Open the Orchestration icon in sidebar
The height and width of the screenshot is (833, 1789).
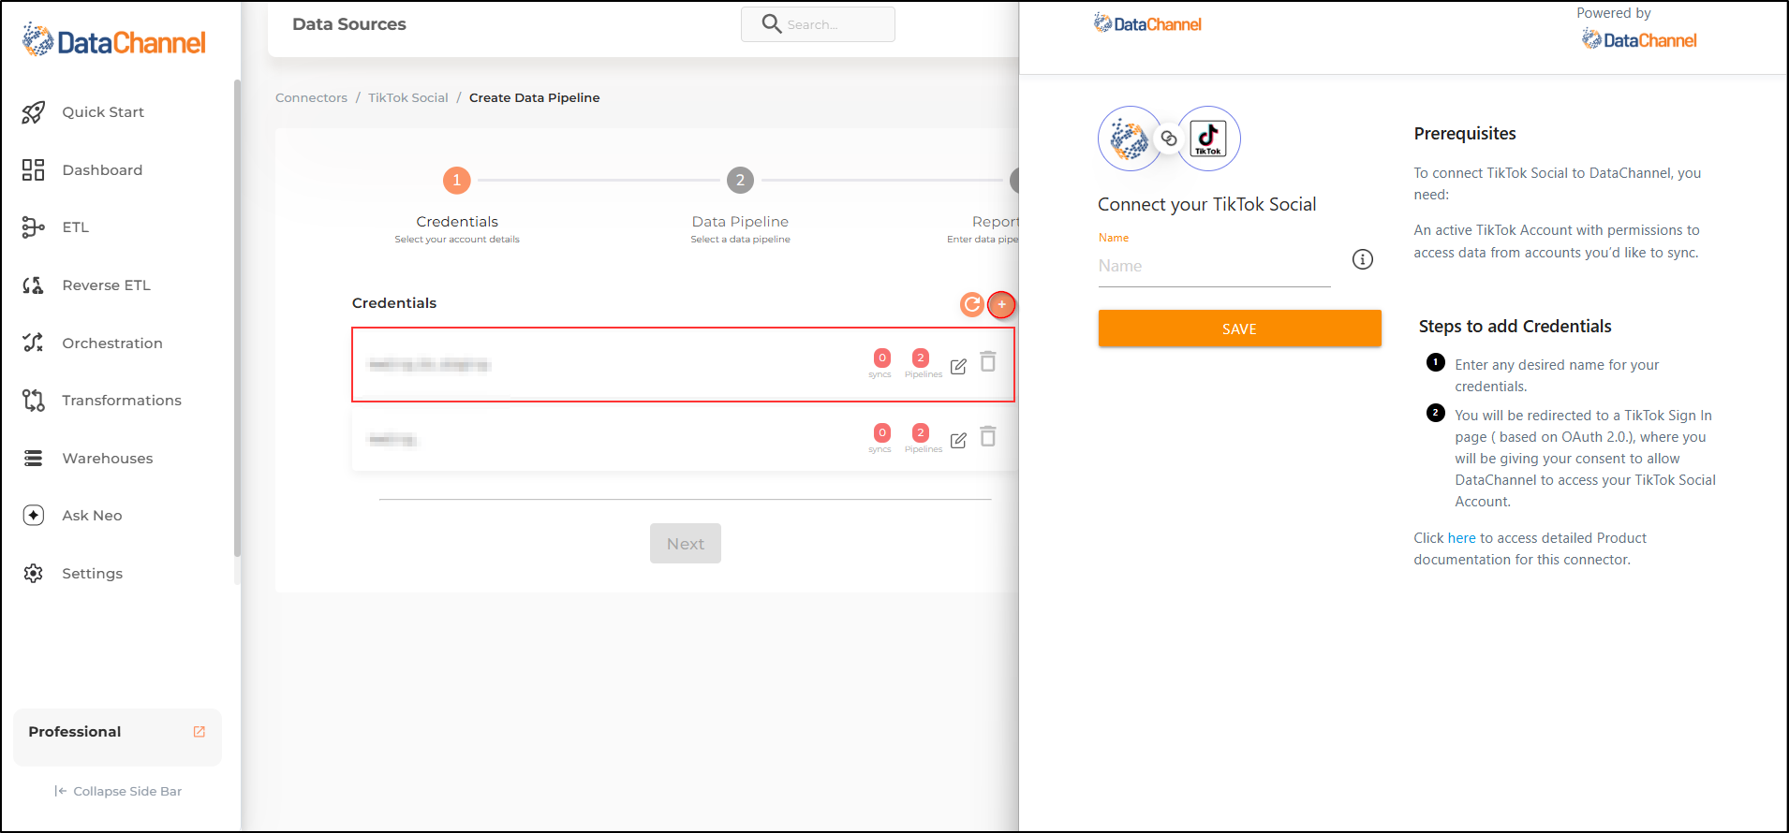click(x=34, y=343)
